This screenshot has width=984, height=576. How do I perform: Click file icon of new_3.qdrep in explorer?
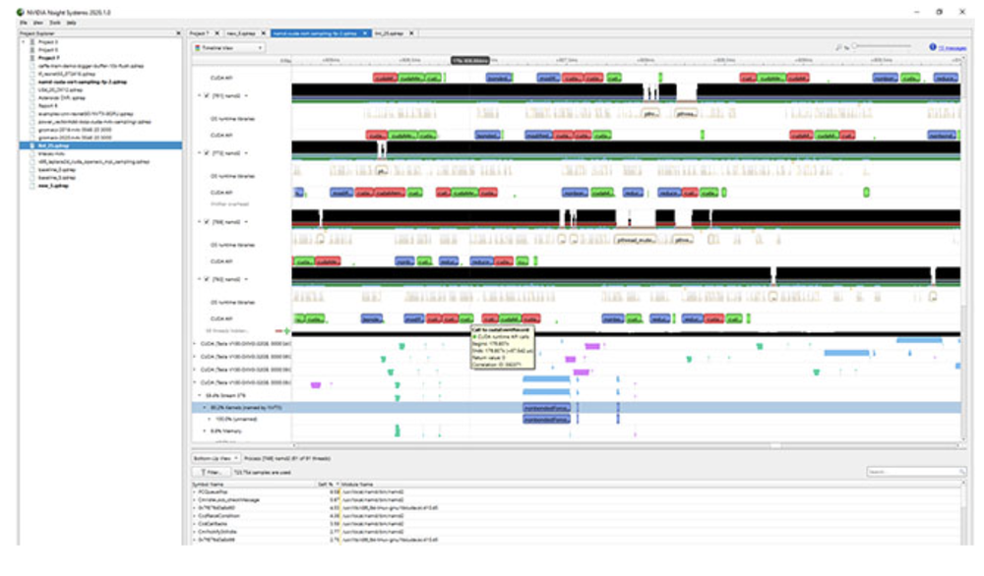tap(32, 186)
